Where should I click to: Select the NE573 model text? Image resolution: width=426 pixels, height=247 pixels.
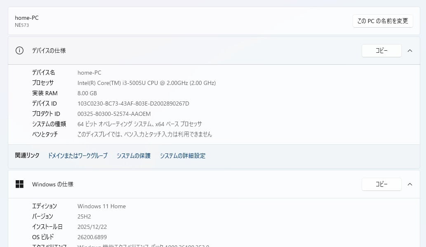coord(22,25)
